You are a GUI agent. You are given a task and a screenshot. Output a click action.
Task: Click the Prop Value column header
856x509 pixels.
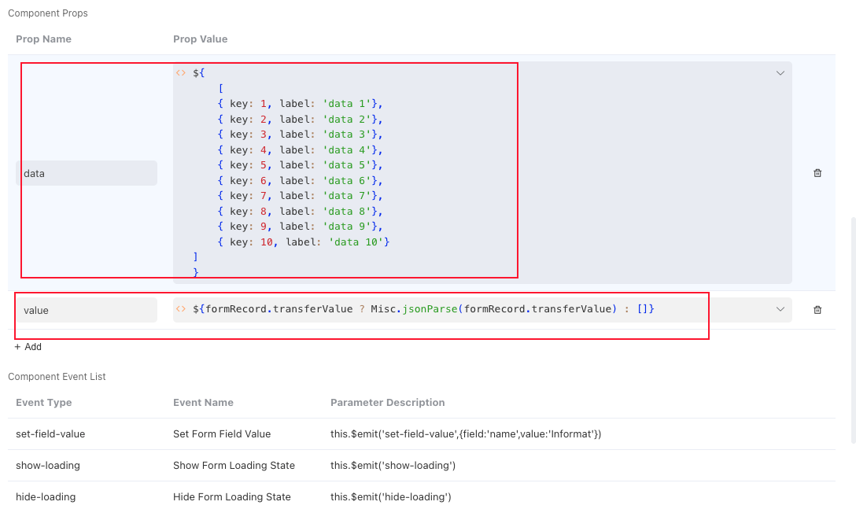[200, 39]
